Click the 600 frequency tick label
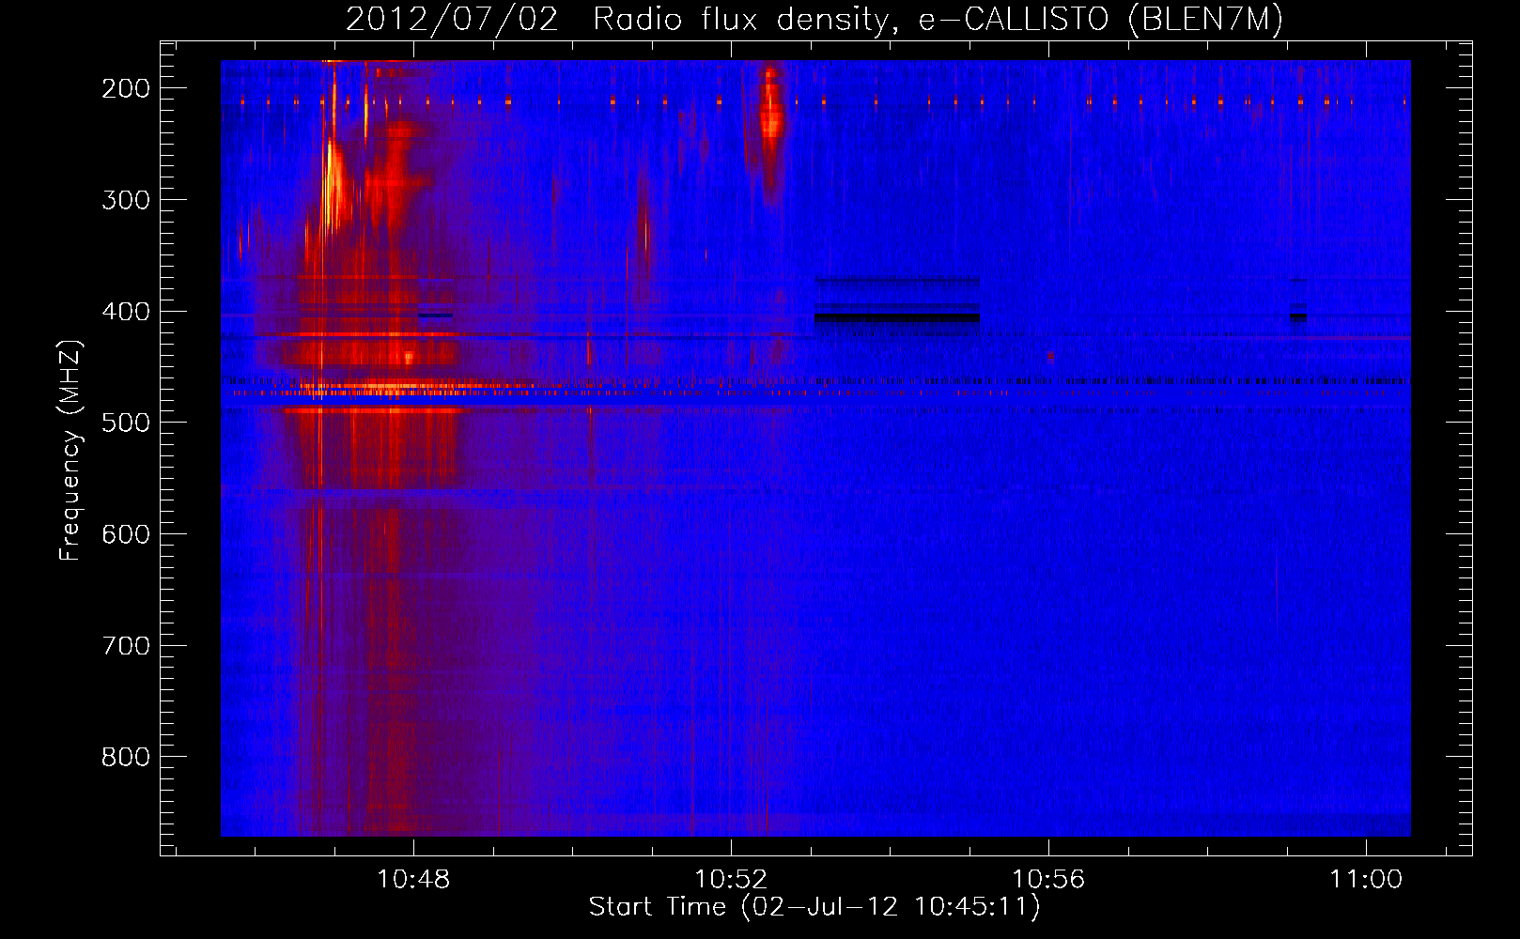Screen dimensions: 1520x939 pyautogui.click(x=126, y=534)
